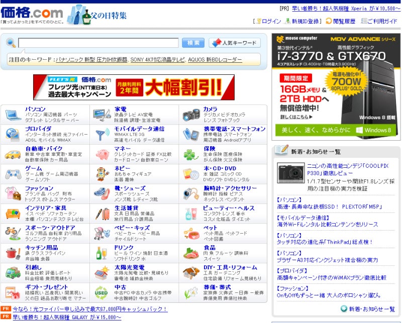
Task: Click the wristwatch icon beside 腕時計・アクセサリー
Action: click(191, 194)
